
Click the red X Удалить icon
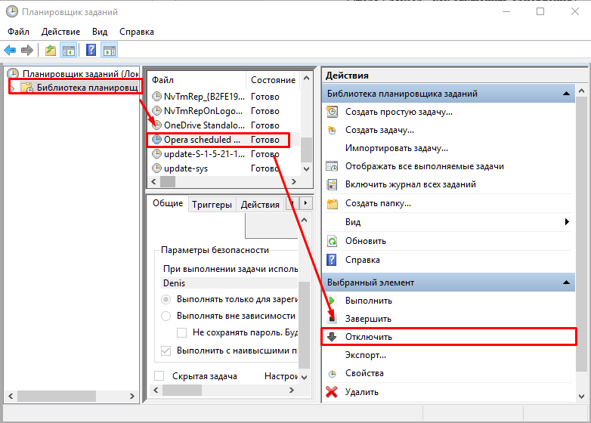click(x=332, y=392)
